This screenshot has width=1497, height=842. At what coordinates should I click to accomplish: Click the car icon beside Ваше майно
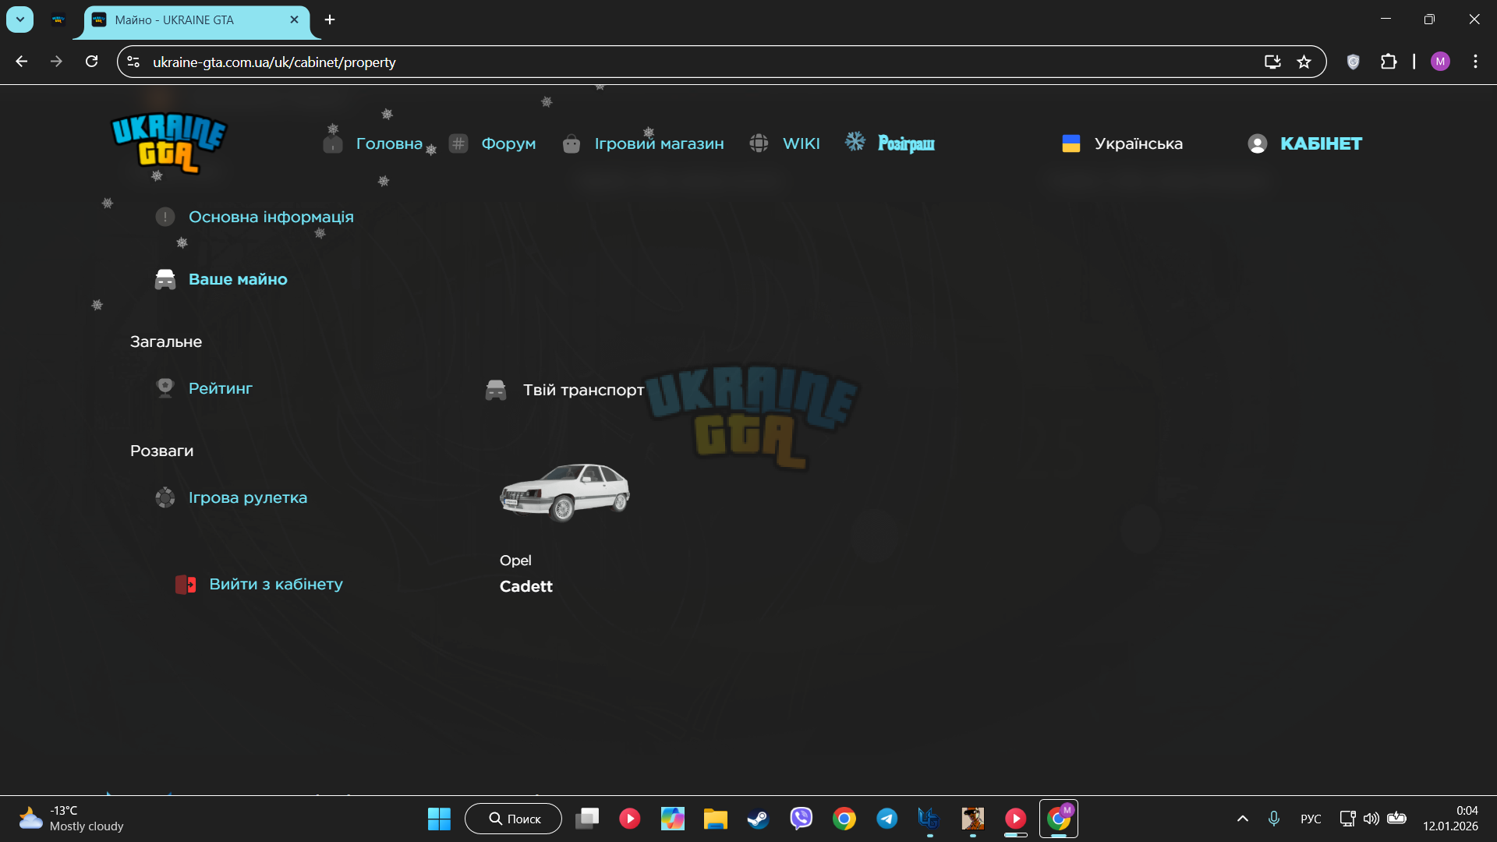165,279
